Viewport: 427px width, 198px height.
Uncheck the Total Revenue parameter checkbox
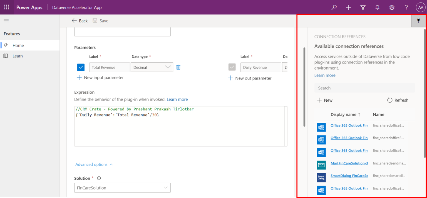tap(81, 67)
